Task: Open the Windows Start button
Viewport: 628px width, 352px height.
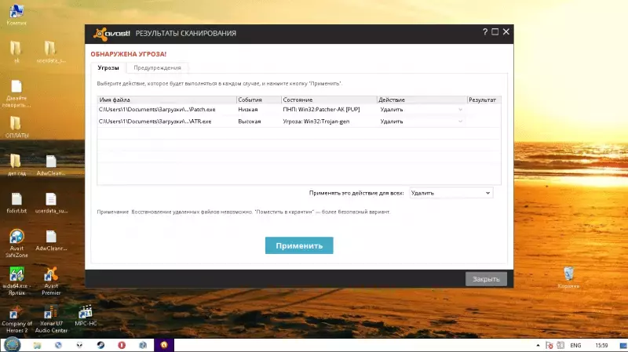Action: (12, 345)
